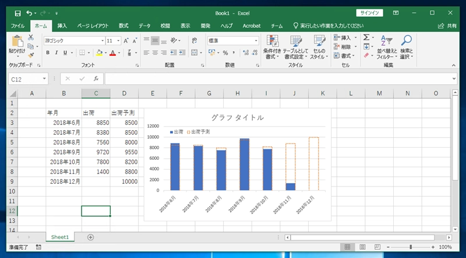Apply percent style format
Viewport: 466px width, 258px height.
pos(225,53)
